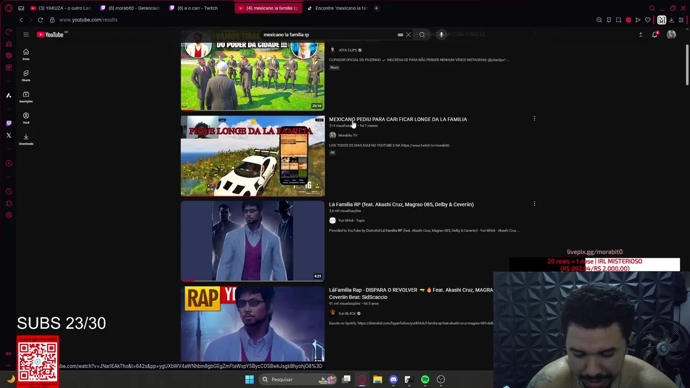690x388 pixels.
Task: Open Você (You) page in sidebar
Action: [26, 118]
